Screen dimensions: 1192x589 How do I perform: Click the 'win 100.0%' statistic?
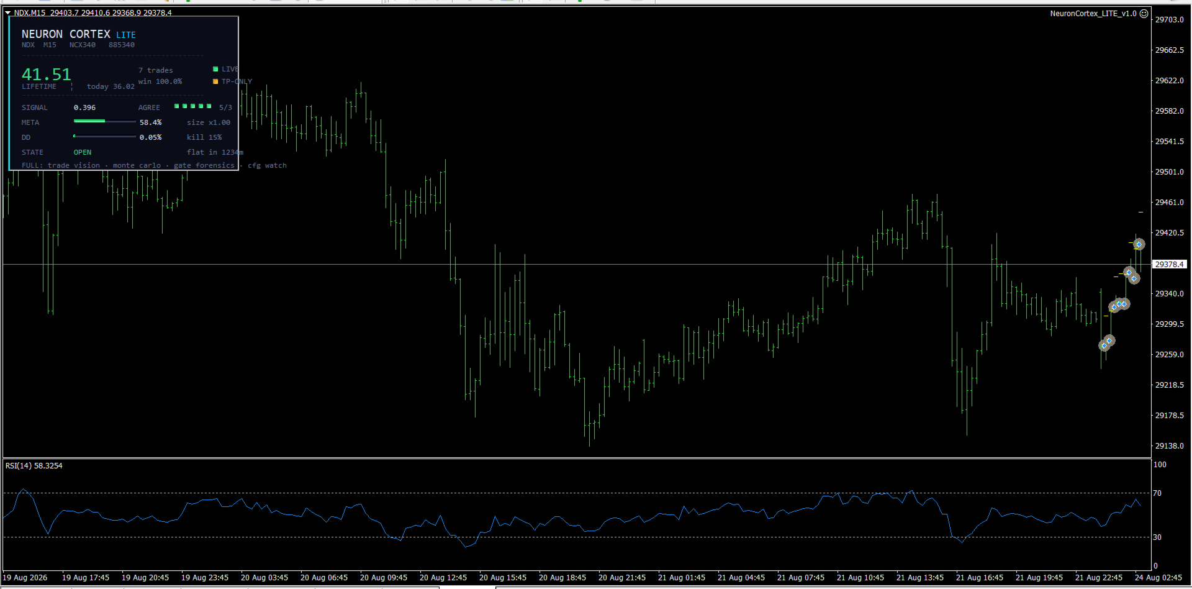click(160, 81)
